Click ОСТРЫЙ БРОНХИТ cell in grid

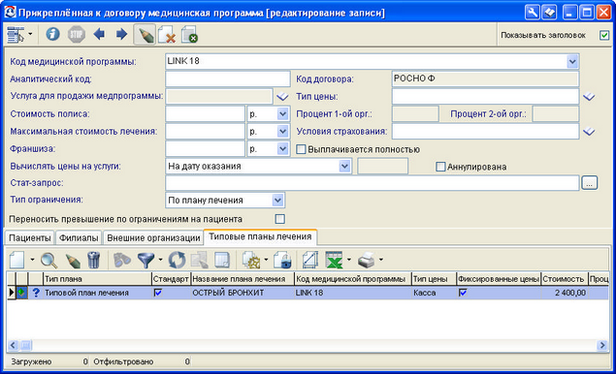243,293
